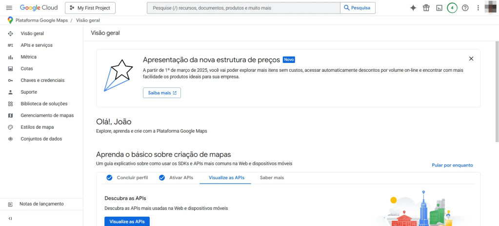Focus the Pesquise search field
This screenshot has width=499, height=226.
tap(244, 8)
